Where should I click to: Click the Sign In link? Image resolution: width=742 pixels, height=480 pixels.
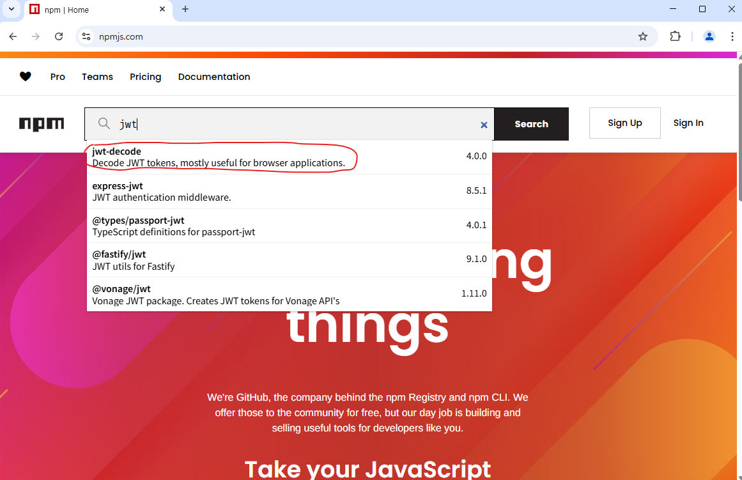(688, 123)
